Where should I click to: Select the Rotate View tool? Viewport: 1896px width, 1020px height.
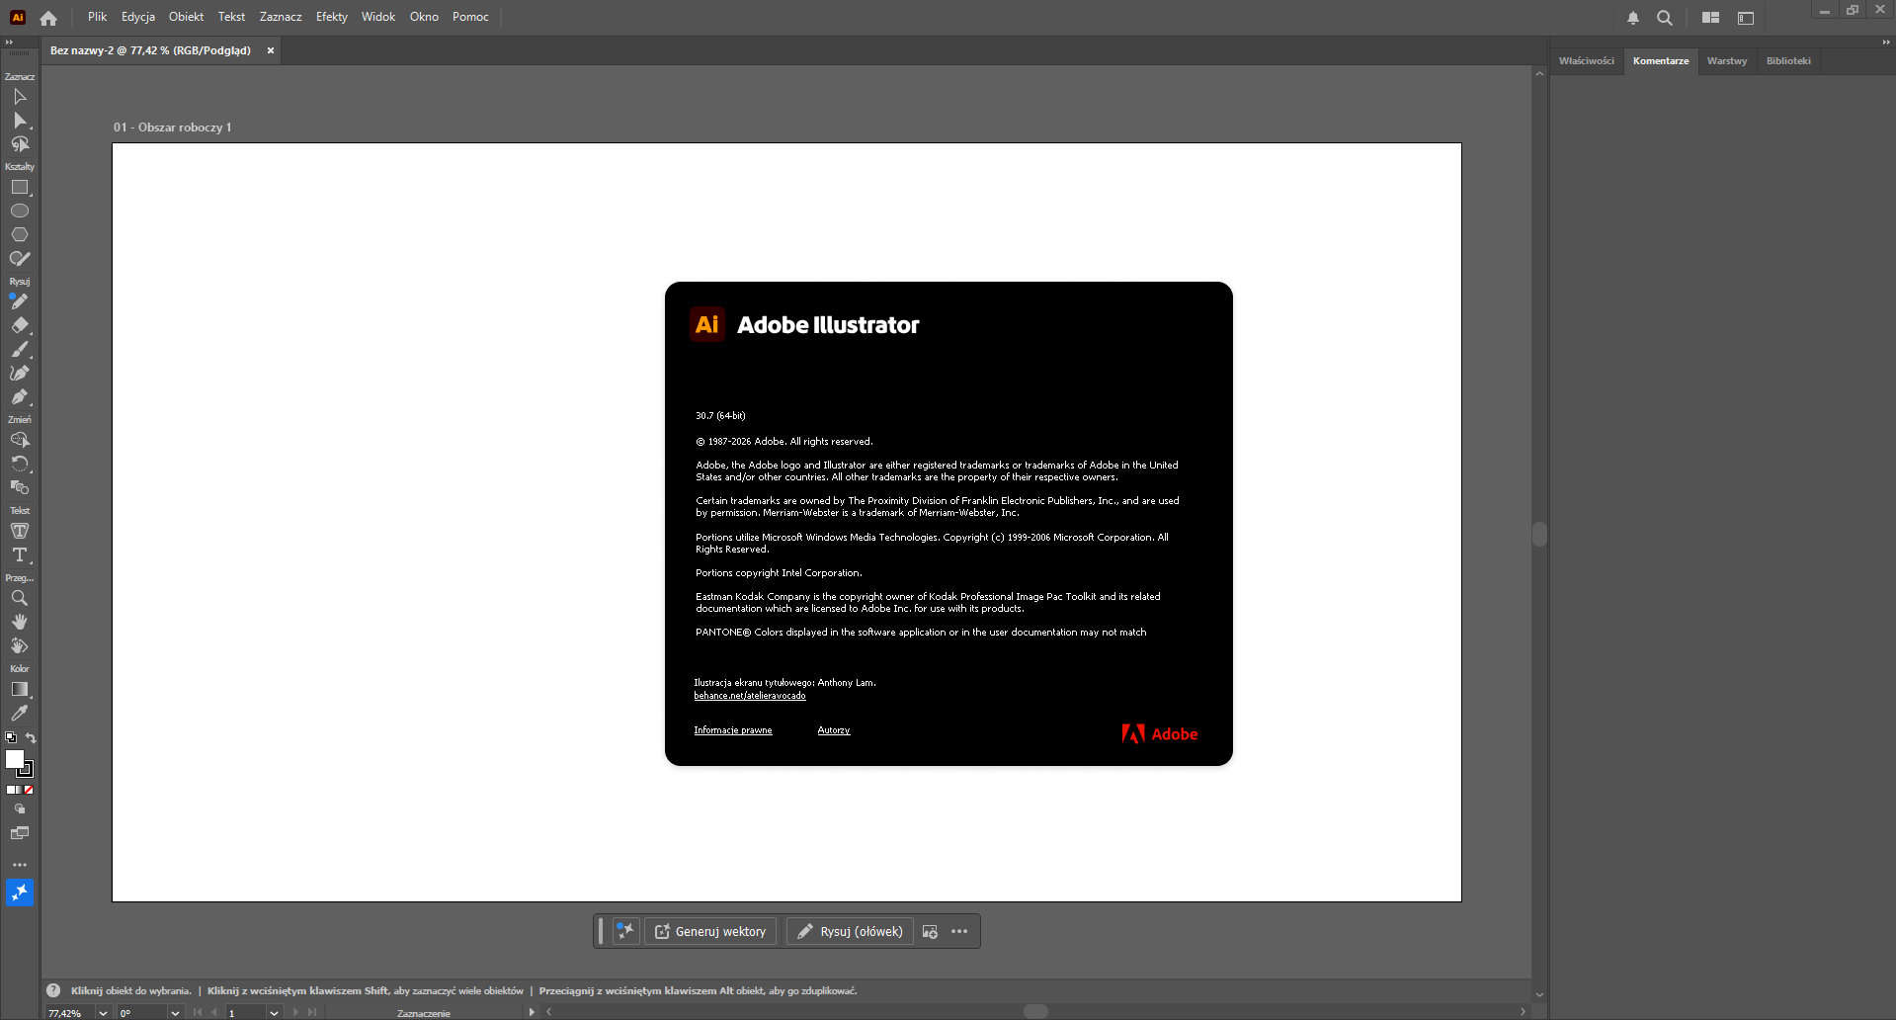click(x=20, y=645)
